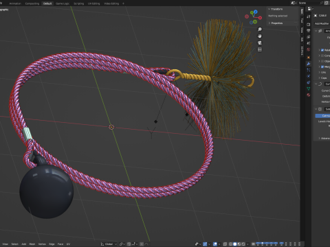
Task: Click the hand pan view icon
Action: [x=260, y=36]
